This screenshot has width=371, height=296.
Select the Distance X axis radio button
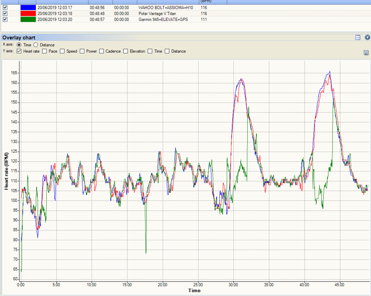[36, 45]
